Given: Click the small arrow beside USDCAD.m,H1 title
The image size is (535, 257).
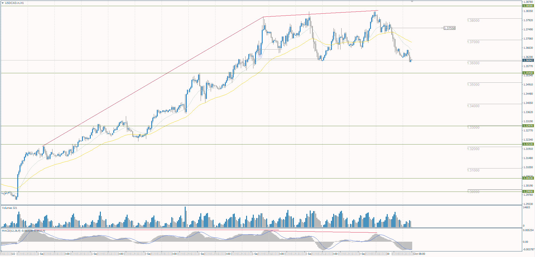Looking at the screenshot, I should click(3, 3).
